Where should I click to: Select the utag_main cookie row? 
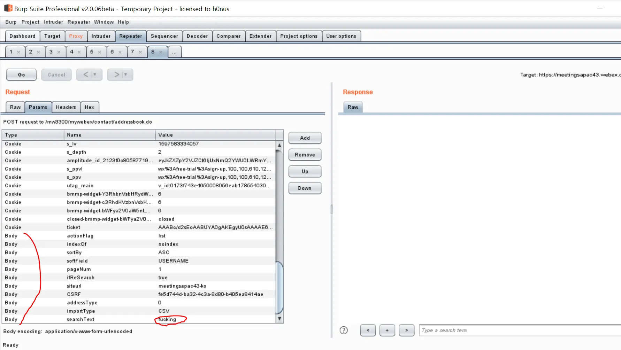139,186
